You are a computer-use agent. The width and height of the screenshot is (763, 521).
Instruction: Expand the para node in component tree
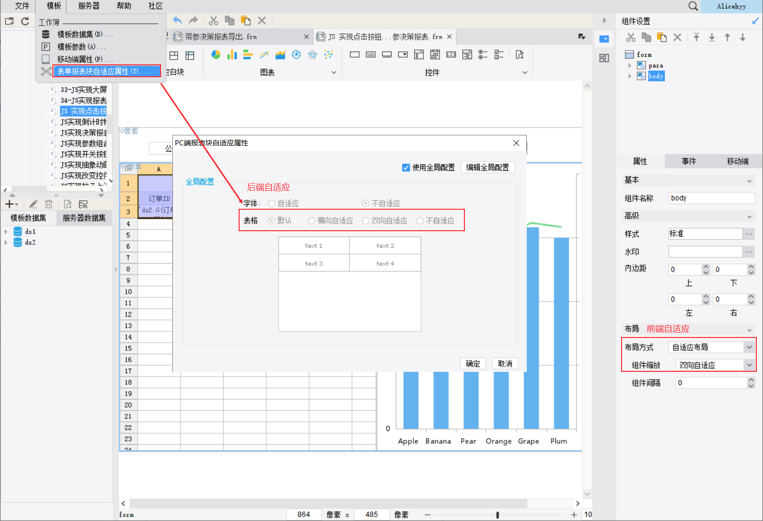pos(630,65)
